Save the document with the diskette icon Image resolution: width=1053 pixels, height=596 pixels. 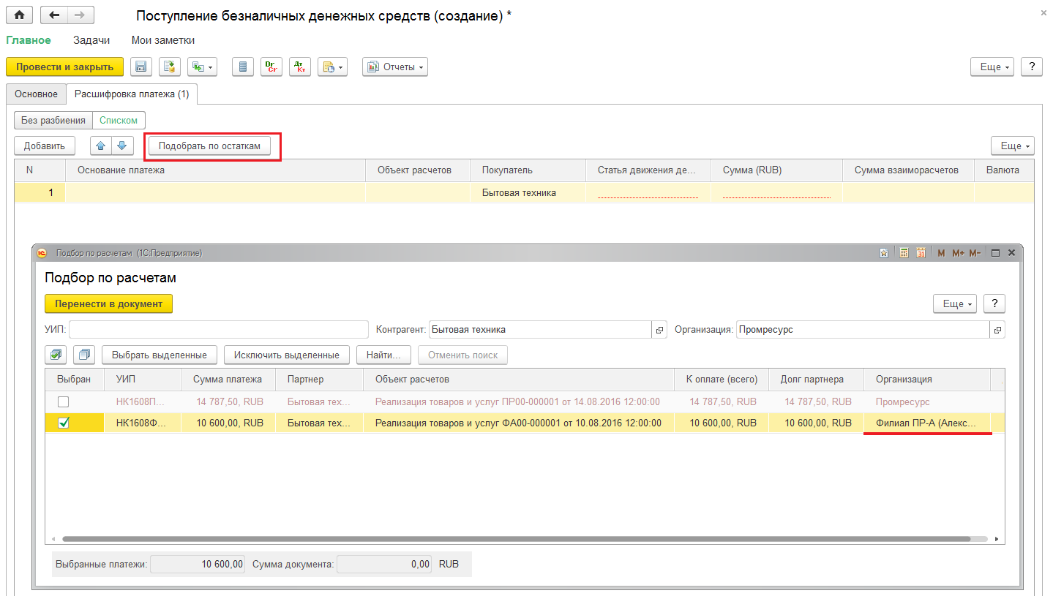(141, 67)
